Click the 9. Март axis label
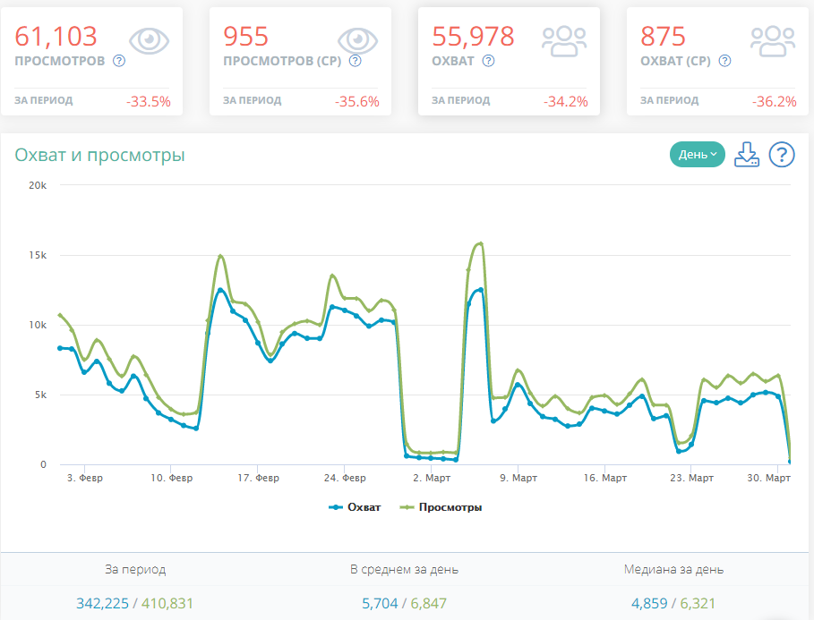The height and width of the screenshot is (620, 814). coord(518,478)
